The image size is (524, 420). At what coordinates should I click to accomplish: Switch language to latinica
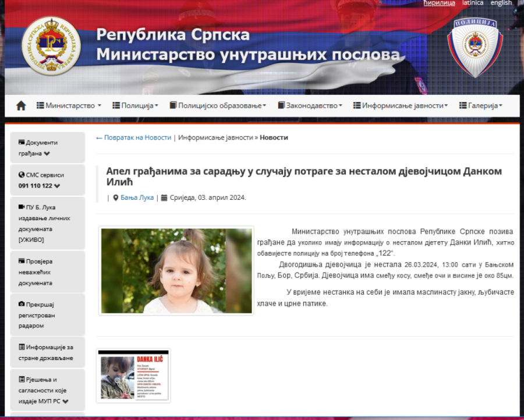pyautogui.click(x=472, y=3)
